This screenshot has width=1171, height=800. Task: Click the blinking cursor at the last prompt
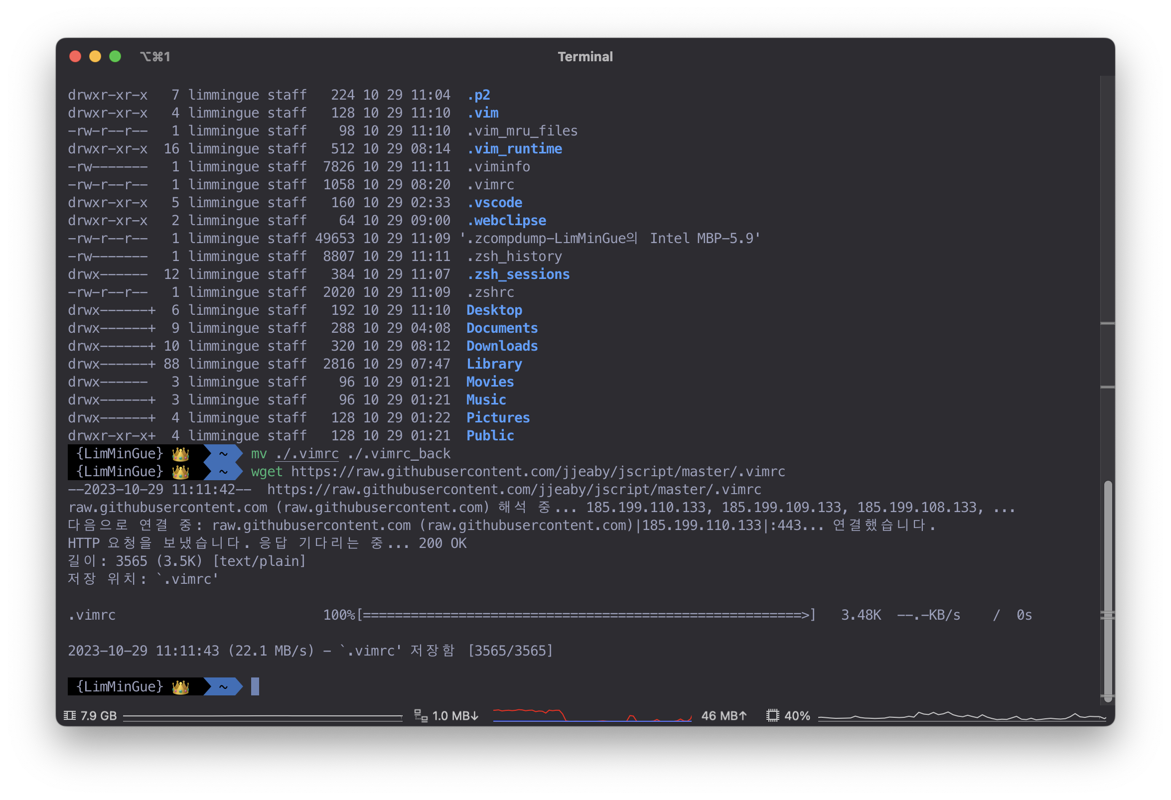pos(255,686)
